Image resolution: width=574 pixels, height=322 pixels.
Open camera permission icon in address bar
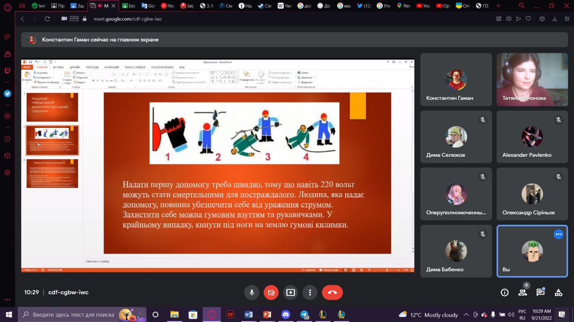tap(64, 19)
